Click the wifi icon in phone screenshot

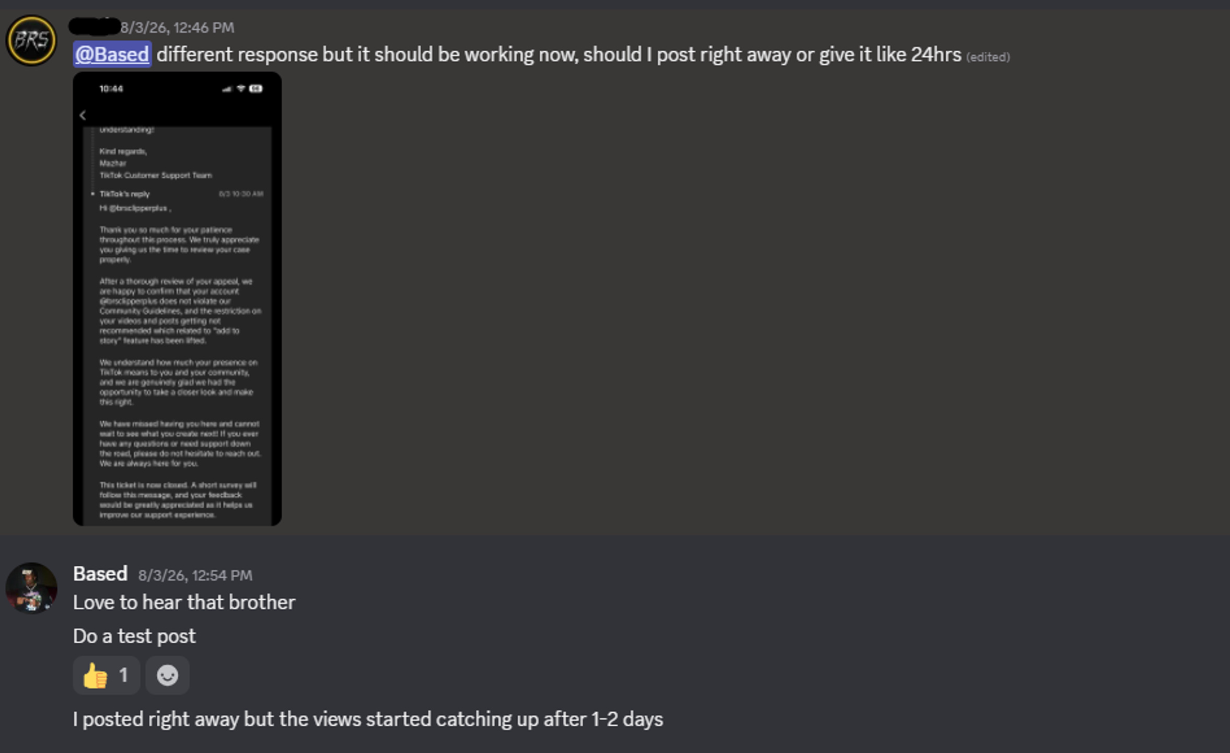click(241, 89)
